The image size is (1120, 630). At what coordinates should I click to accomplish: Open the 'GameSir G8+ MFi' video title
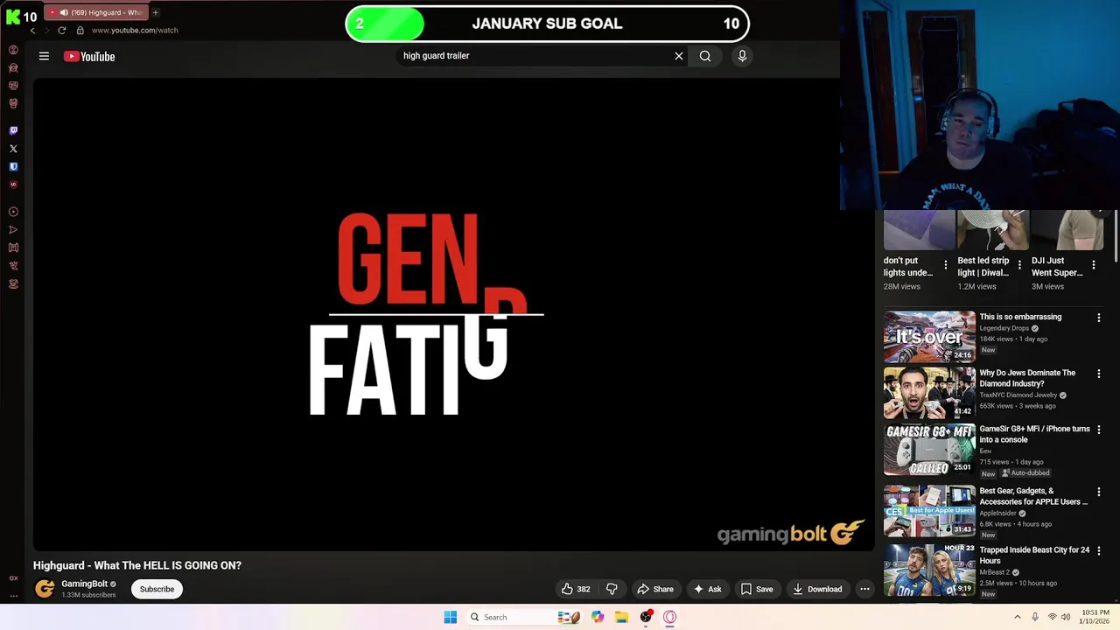tap(1034, 434)
